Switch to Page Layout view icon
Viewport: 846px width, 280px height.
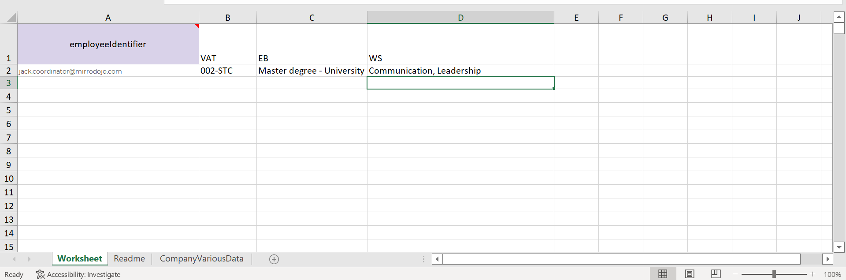[x=690, y=274]
